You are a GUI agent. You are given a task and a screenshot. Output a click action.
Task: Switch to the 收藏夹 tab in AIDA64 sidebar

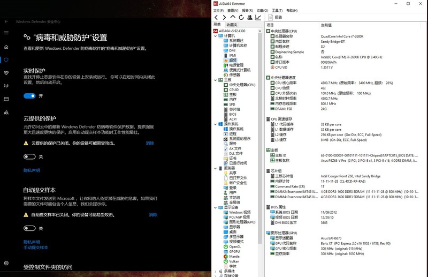[x=232, y=25]
